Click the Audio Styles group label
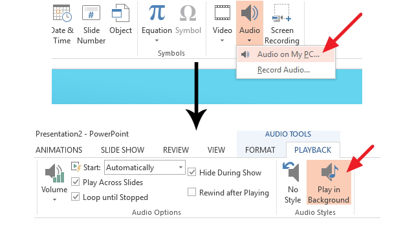 [315, 212]
